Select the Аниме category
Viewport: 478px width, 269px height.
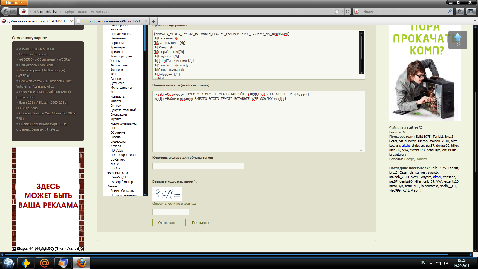(112, 186)
